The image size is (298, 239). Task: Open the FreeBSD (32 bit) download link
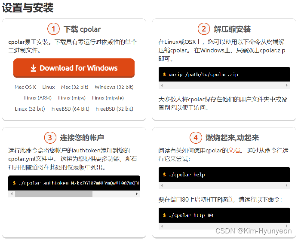[x=114, y=109]
